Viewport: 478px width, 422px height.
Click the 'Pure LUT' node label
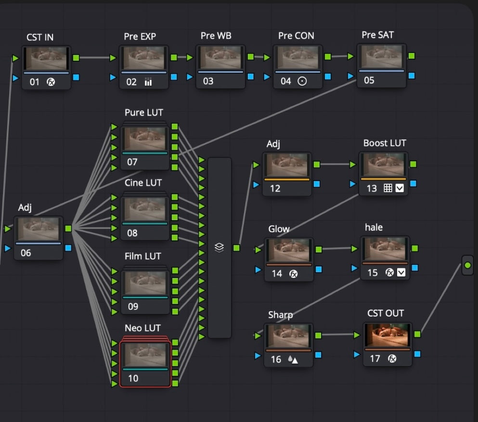click(x=144, y=113)
